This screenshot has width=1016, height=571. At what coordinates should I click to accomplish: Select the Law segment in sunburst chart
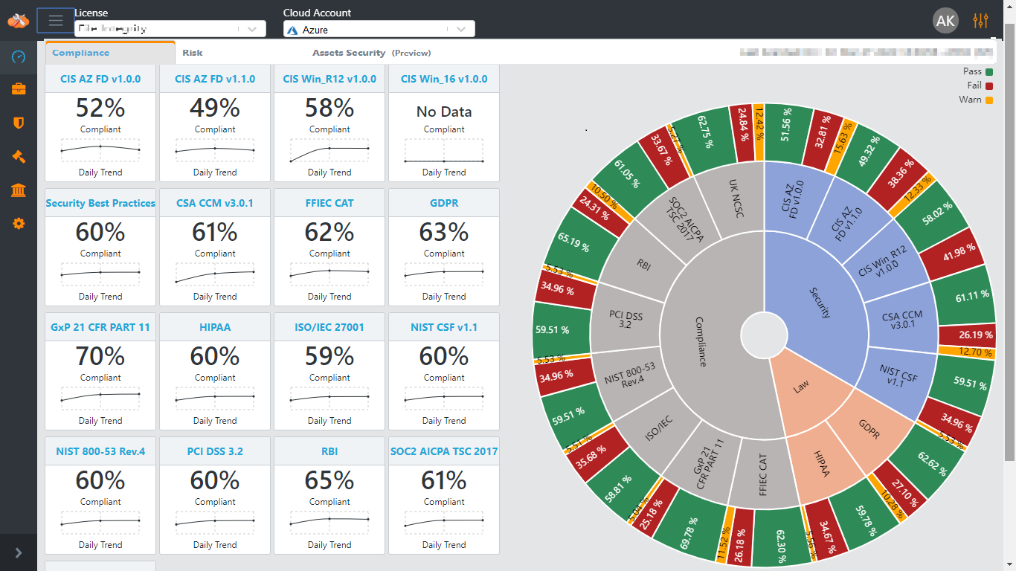802,387
